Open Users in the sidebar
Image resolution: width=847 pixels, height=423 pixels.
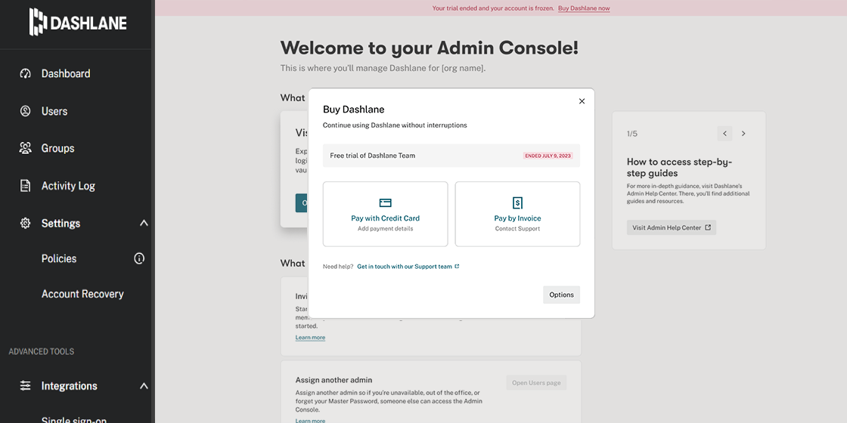tap(54, 111)
